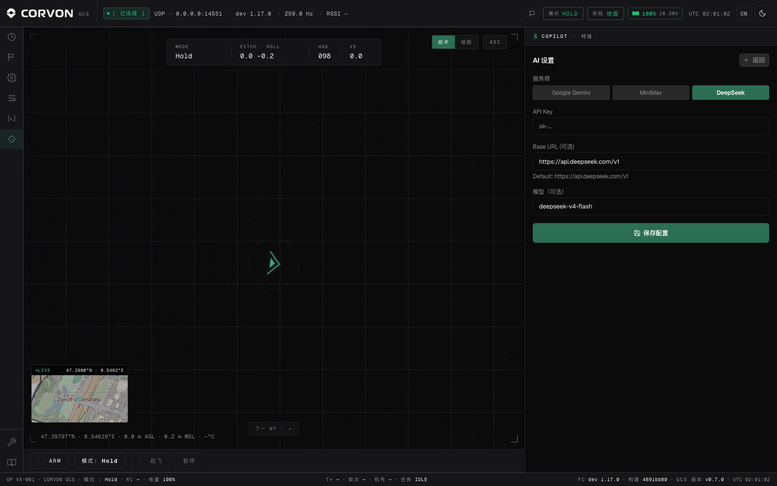This screenshot has height=486, width=777.
Task: Open the 对话 conversation tab in Copilot
Action: 586,36
